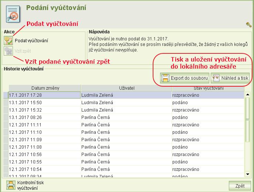The width and height of the screenshot is (254, 192).
Task: Select row dated 12.1.2017 11:10
Action: [x=124, y=132]
